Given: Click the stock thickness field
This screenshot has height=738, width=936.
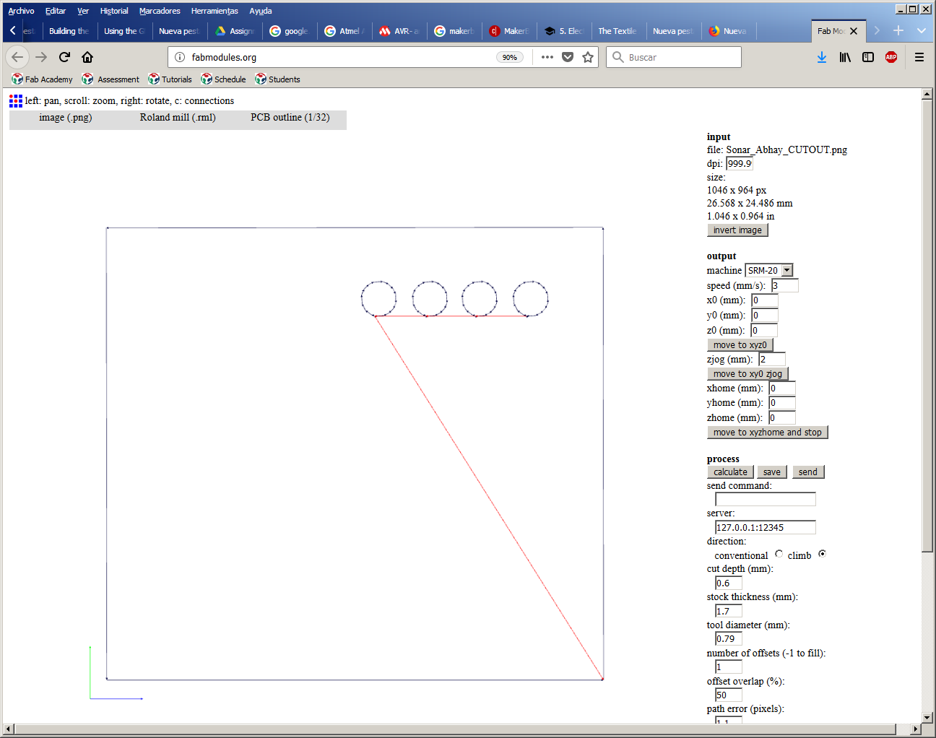Looking at the screenshot, I should (729, 611).
